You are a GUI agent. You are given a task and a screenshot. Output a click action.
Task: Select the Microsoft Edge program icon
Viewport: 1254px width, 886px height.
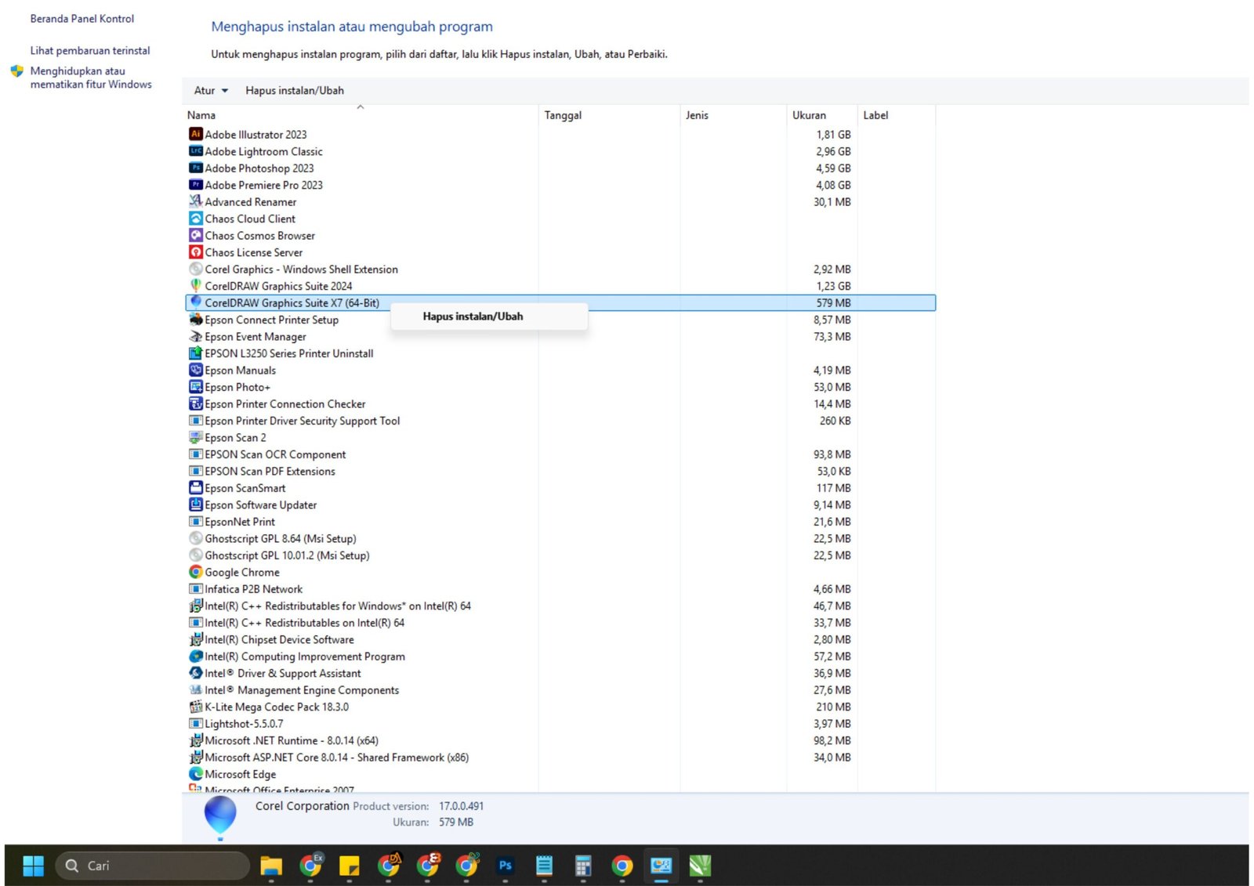tap(195, 774)
